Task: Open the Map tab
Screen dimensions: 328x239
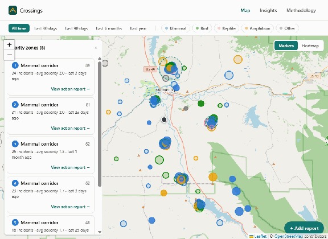Action: click(245, 10)
